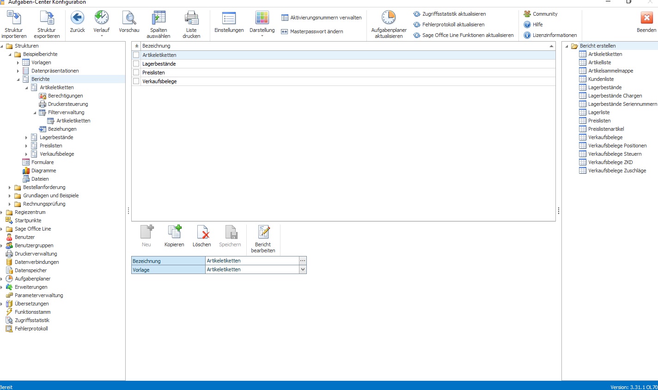Tick the Lagerbestände row checkbox
The width and height of the screenshot is (658, 390).
coord(136,64)
